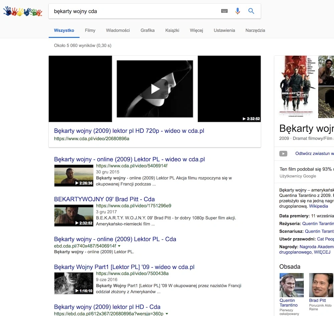
Task: Open the Filmy search tab
Action: [x=90, y=30]
